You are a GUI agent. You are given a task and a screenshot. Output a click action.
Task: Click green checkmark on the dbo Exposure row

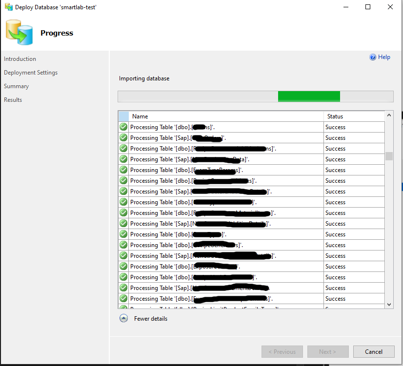point(123,267)
